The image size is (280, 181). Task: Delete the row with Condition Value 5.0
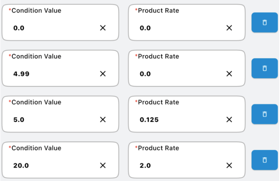tap(264, 114)
